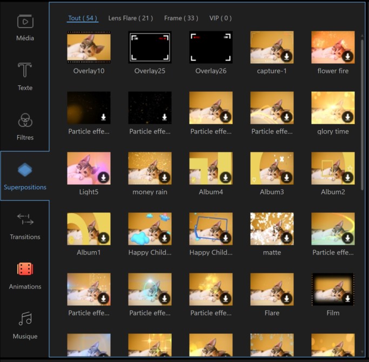Select the Overlay25 thumbnail

click(x=150, y=47)
